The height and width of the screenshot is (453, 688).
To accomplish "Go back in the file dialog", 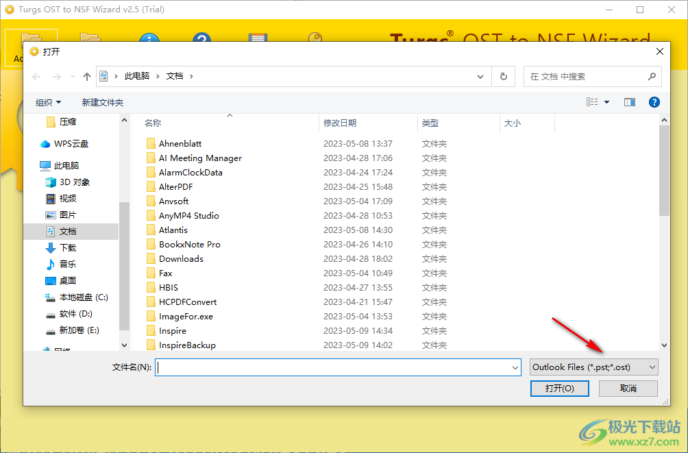I will [x=36, y=77].
